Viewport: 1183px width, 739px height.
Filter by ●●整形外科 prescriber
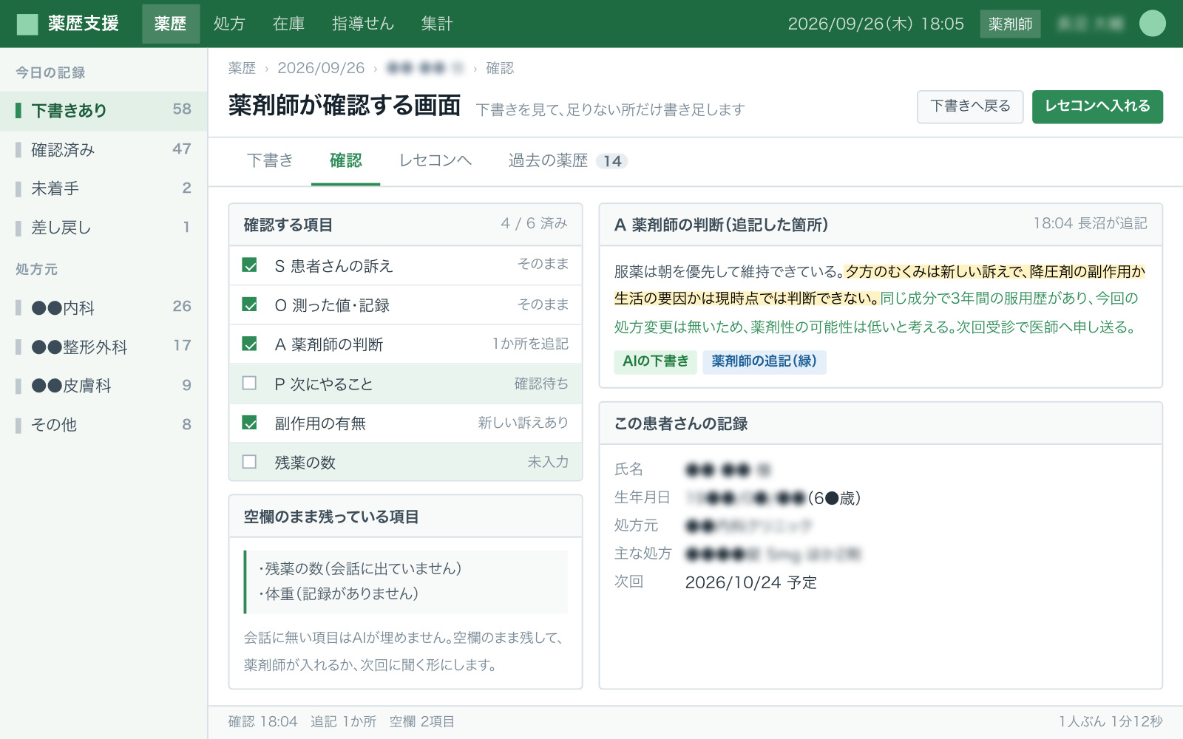104,346
